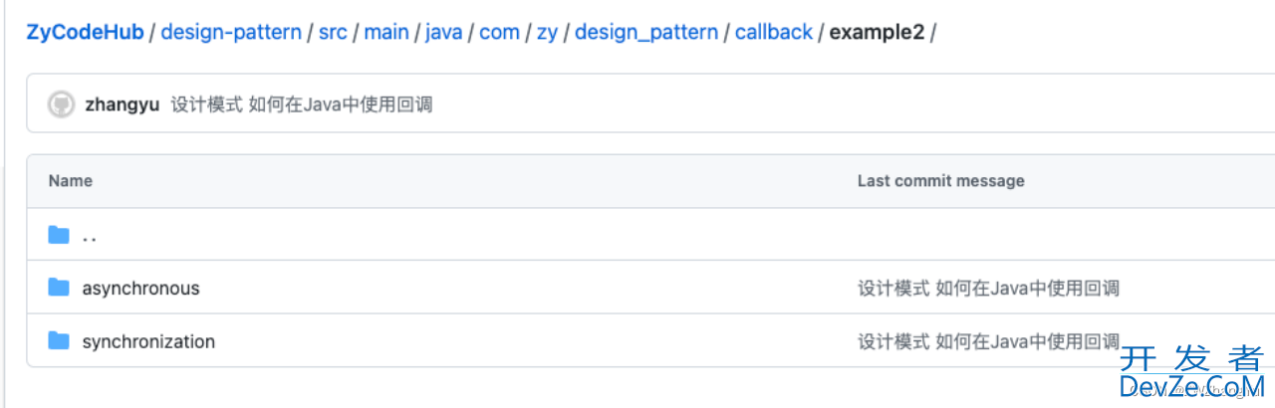
Task: Open the asynchronous folder
Action: [140, 289]
